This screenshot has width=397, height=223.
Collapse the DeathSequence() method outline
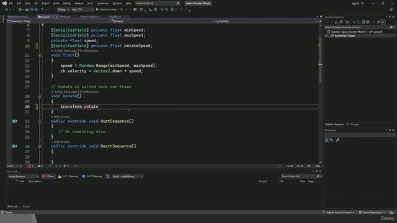[40, 146]
